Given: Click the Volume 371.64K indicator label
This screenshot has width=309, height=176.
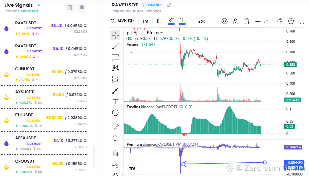Looking at the screenshot, I should pyautogui.click(x=141, y=45).
